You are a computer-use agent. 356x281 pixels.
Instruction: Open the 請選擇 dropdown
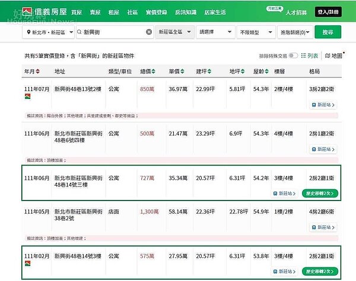[x=215, y=32]
